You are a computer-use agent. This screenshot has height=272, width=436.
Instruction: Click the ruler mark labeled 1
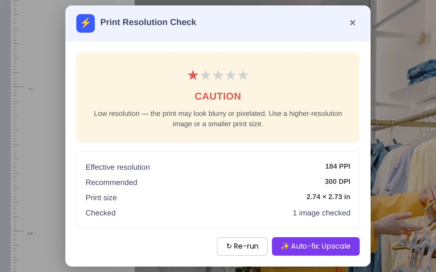click(30, 89)
